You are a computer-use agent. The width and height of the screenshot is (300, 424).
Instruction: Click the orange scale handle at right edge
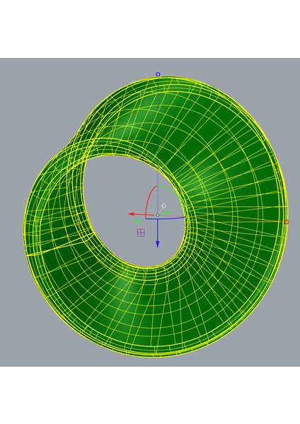coord(287,222)
